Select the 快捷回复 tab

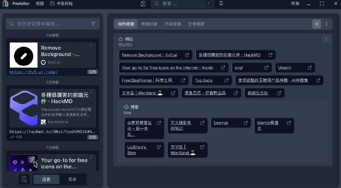click(149, 24)
